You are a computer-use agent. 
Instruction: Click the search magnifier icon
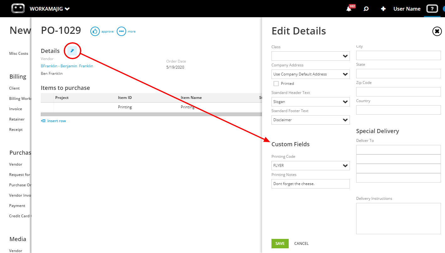tap(366, 9)
